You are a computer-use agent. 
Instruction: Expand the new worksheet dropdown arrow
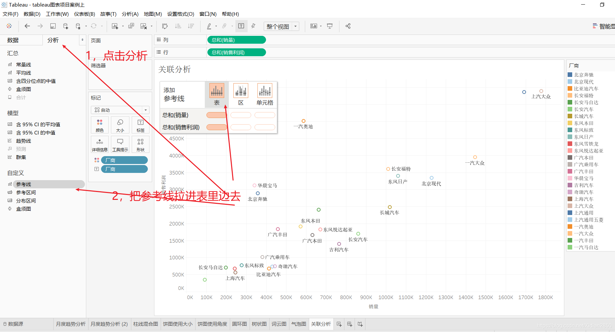[123, 26]
